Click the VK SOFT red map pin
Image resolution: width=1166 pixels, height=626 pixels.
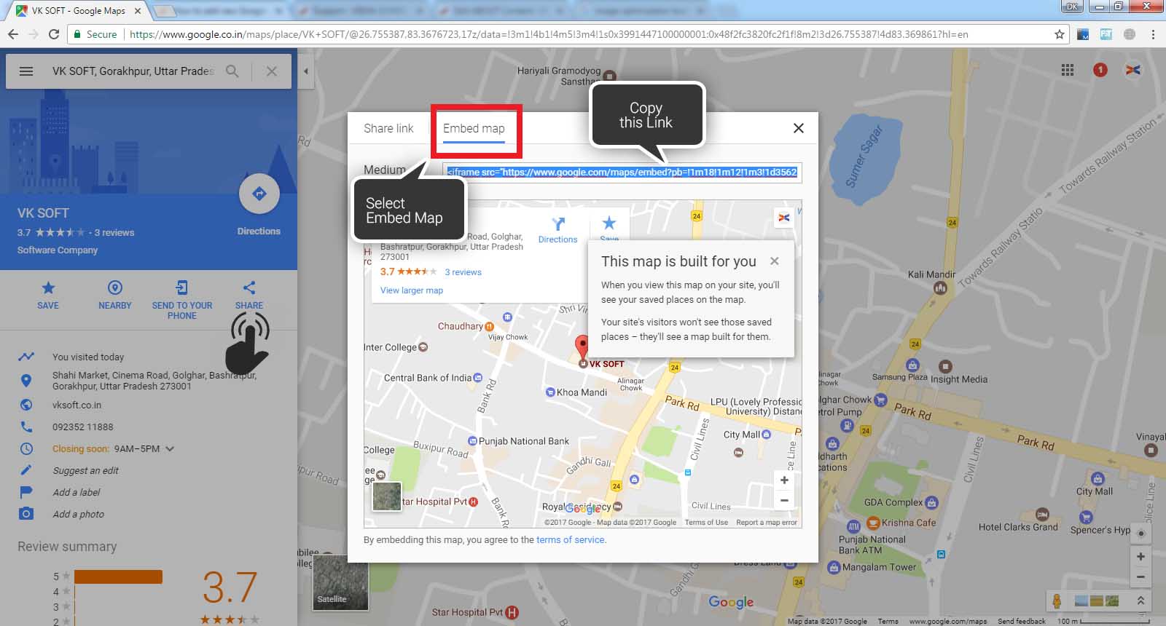[582, 348]
